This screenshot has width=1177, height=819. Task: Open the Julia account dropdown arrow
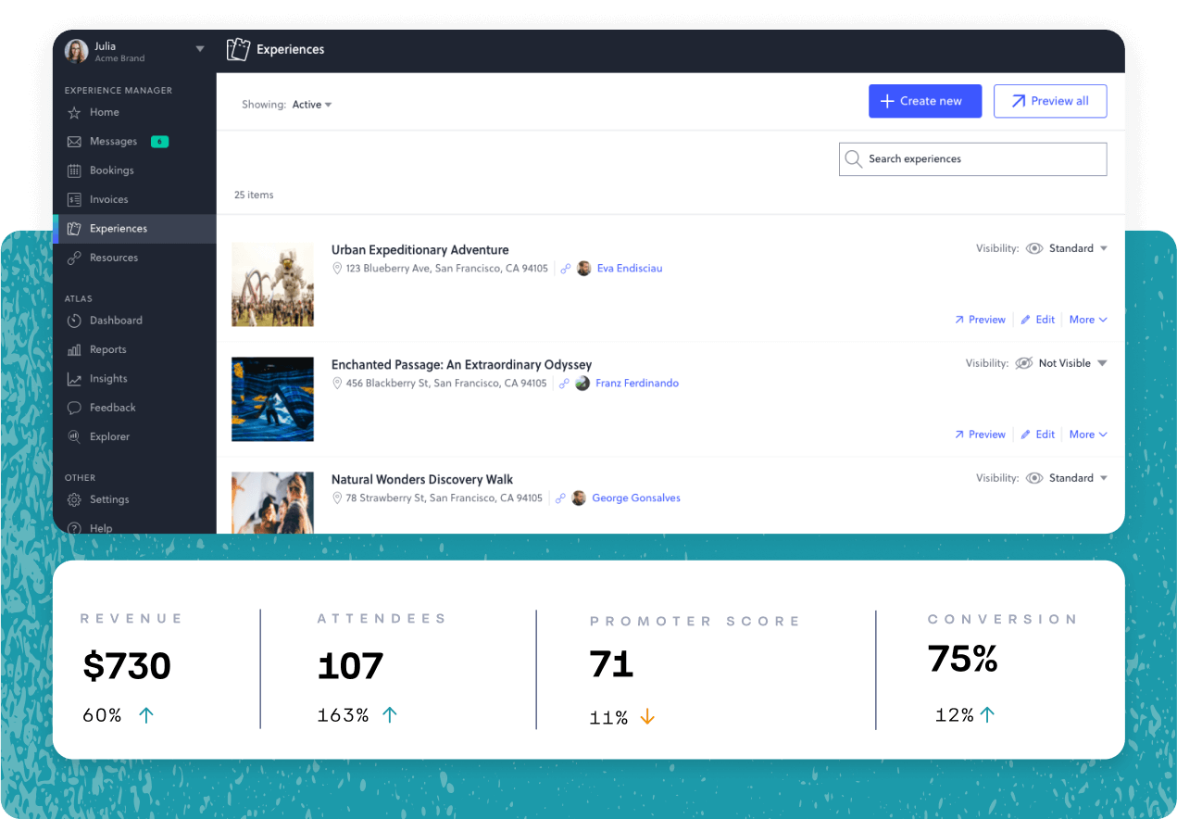click(x=200, y=49)
